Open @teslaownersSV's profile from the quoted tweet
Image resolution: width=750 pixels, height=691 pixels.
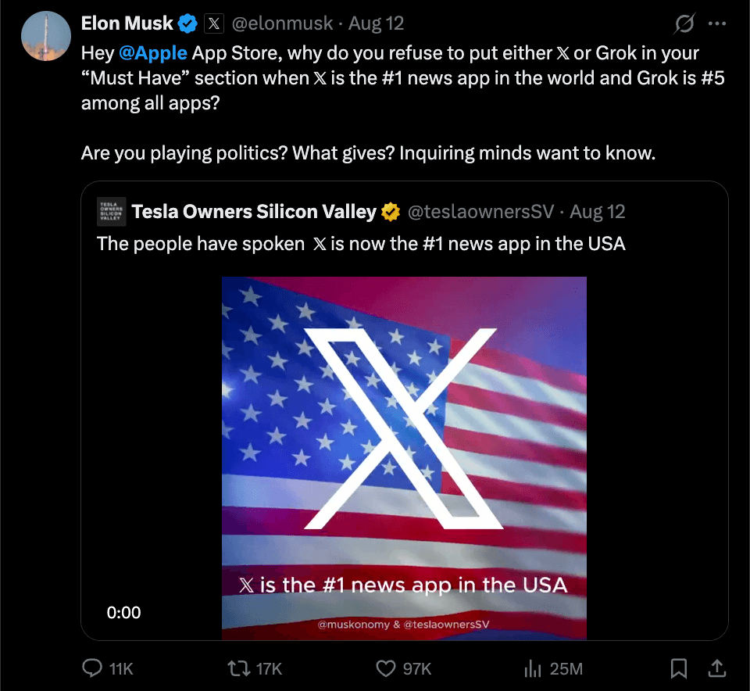click(x=482, y=211)
